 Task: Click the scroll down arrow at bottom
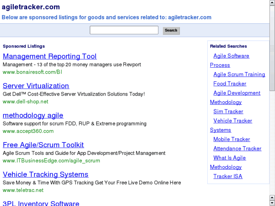[272, 203]
